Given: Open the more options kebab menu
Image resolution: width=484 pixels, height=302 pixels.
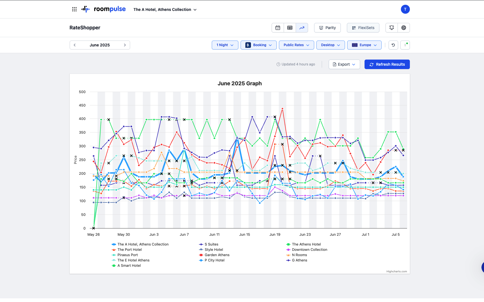Looking at the screenshot, I should tap(405, 45).
